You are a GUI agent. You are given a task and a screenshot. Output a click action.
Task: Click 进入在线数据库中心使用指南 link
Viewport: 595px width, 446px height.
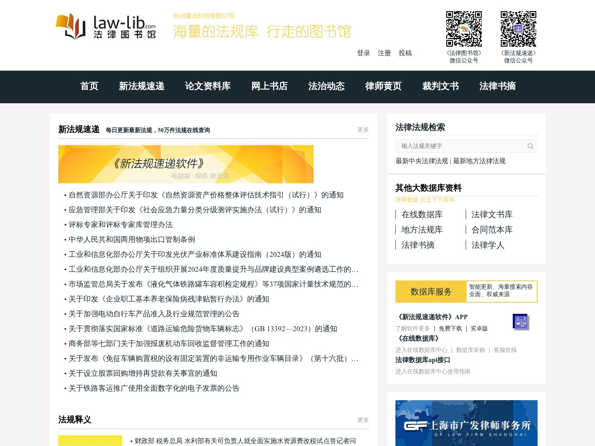pos(433,372)
